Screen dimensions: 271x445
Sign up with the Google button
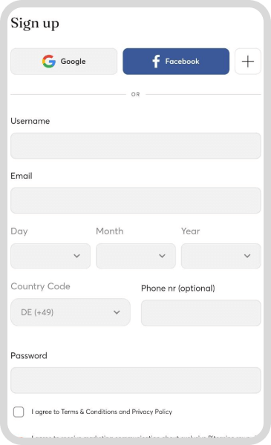point(64,62)
